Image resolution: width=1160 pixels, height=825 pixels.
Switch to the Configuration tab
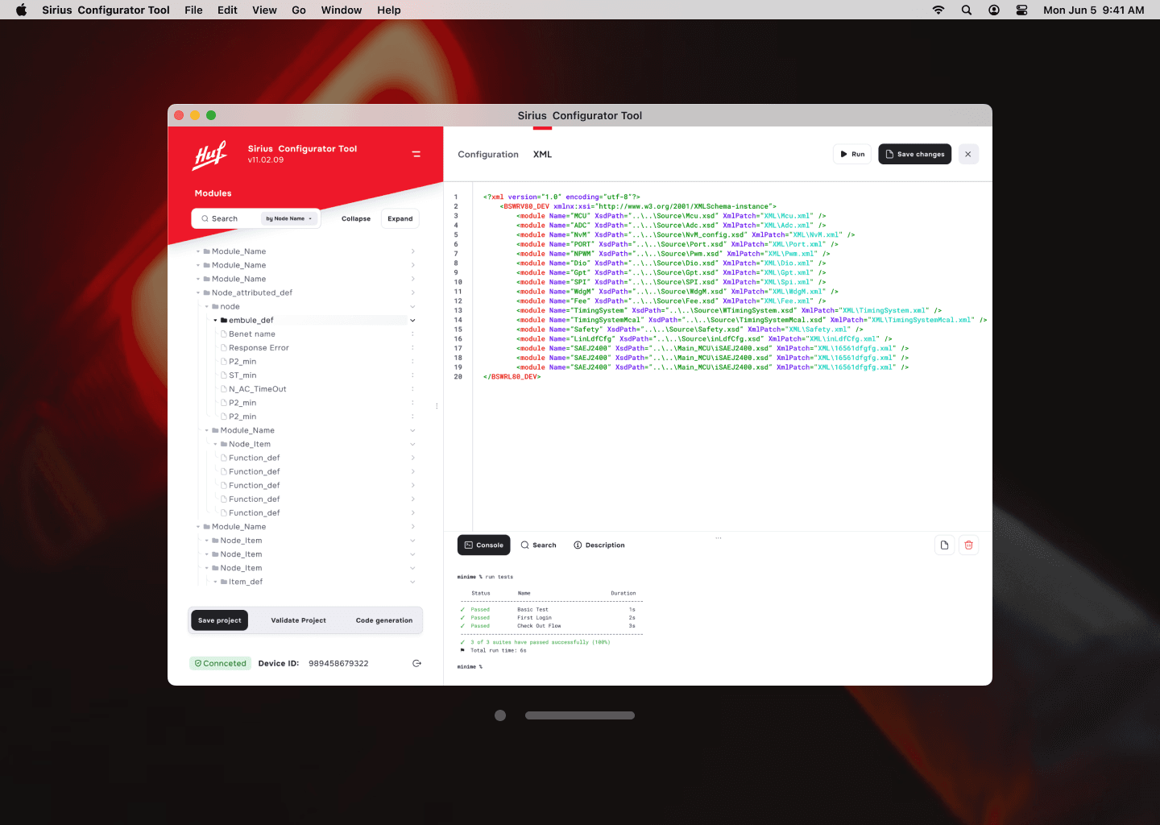(488, 155)
